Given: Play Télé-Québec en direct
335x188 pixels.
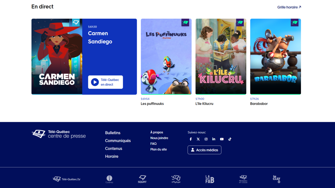Looking at the screenshot, I should (x=106, y=82).
